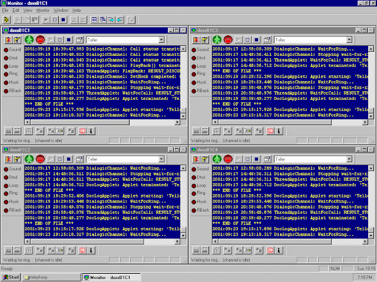The height and width of the screenshot is (282, 377).
Task: Open the Help menu
Action: pos(77,11)
